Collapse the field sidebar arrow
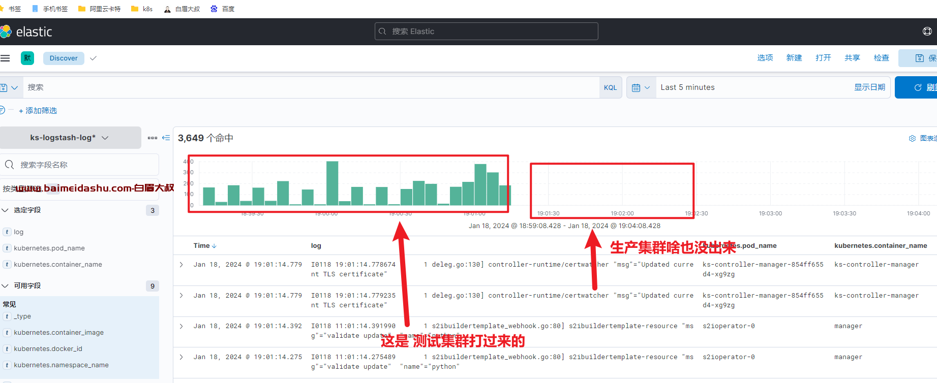The width and height of the screenshot is (937, 383). (x=166, y=138)
